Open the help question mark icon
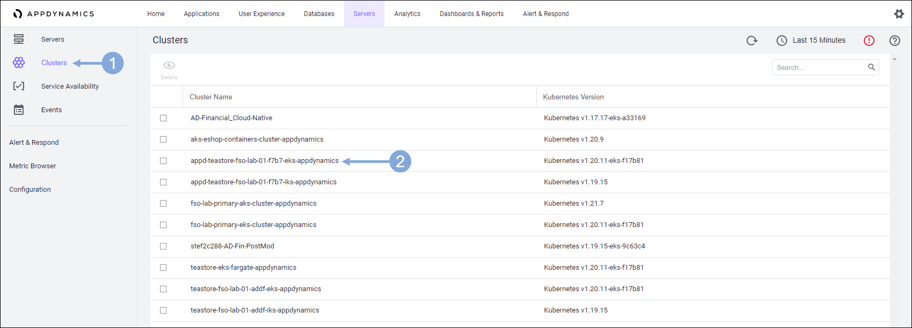The width and height of the screenshot is (912, 328). tap(894, 41)
